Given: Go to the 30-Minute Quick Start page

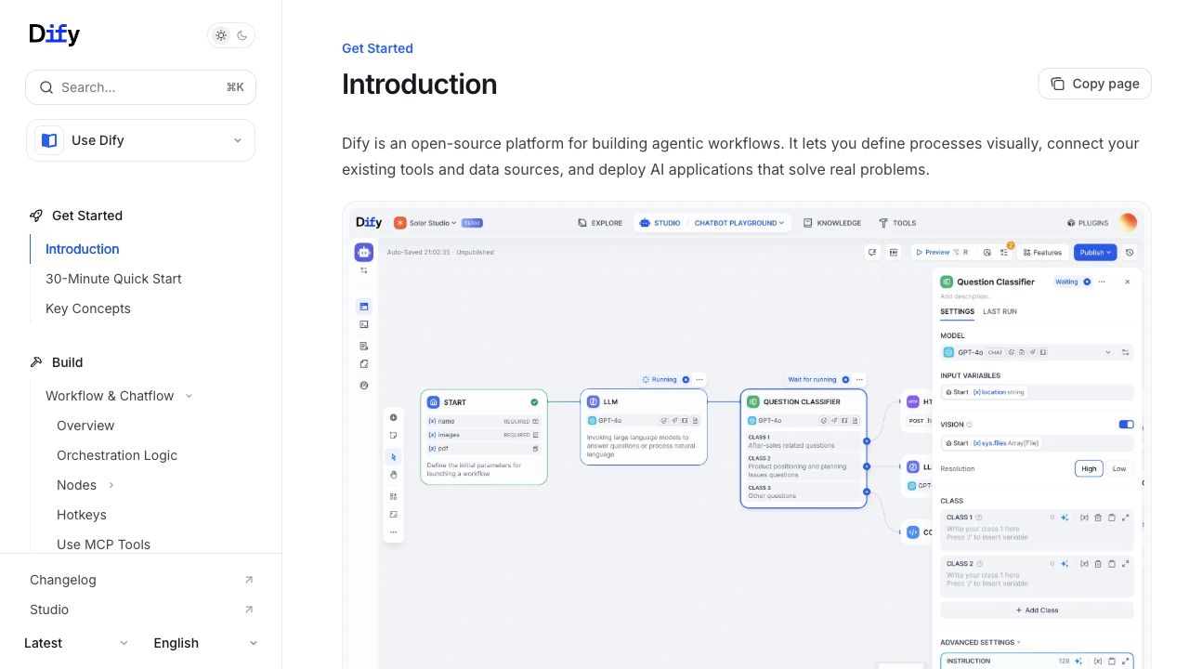Looking at the screenshot, I should [x=113, y=279].
